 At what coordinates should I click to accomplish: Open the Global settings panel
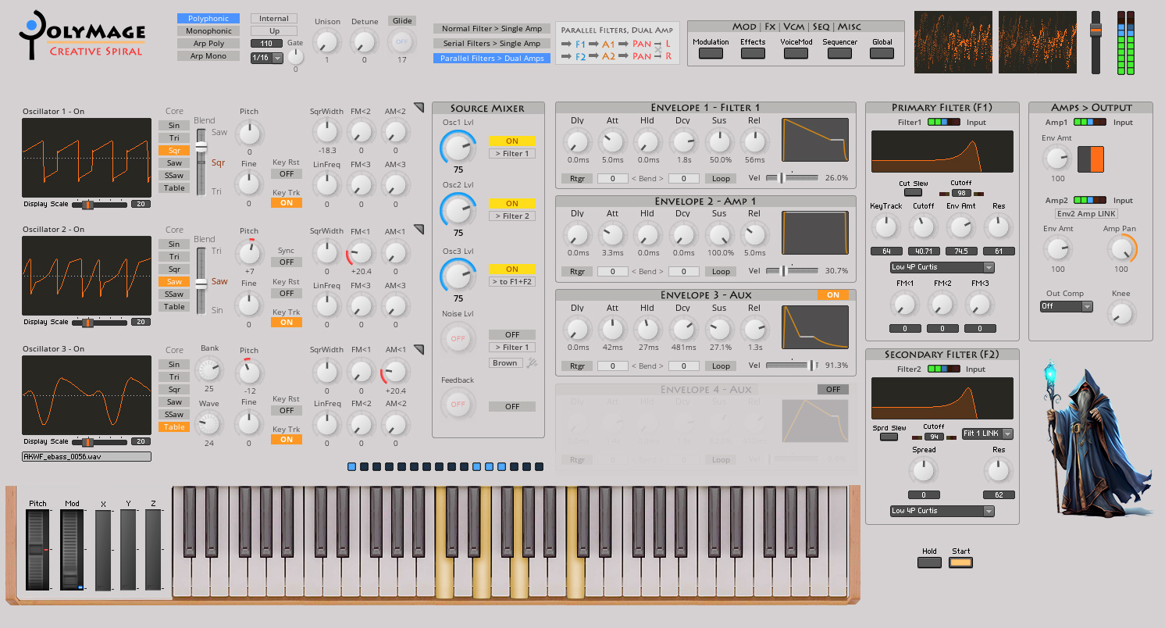coord(882,52)
